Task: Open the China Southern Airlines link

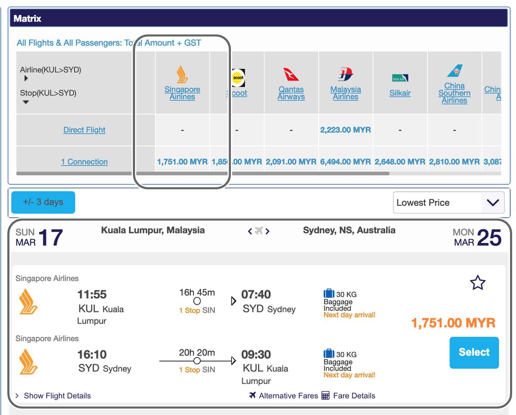Action: (455, 93)
